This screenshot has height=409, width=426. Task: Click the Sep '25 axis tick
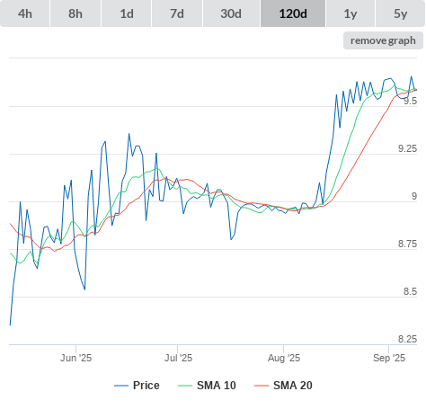point(389,358)
